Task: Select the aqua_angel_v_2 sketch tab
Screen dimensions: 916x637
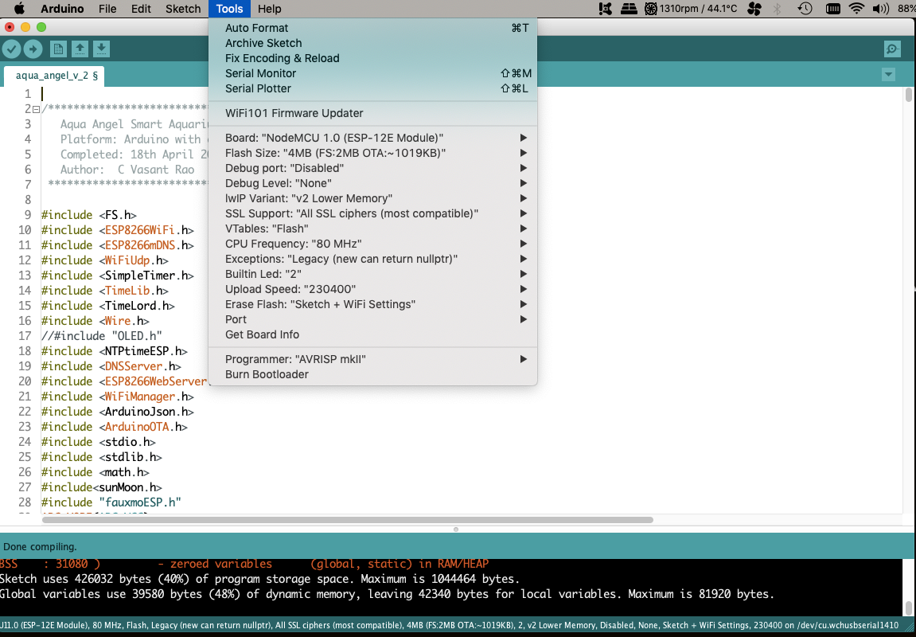Action: click(x=54, y=76)
